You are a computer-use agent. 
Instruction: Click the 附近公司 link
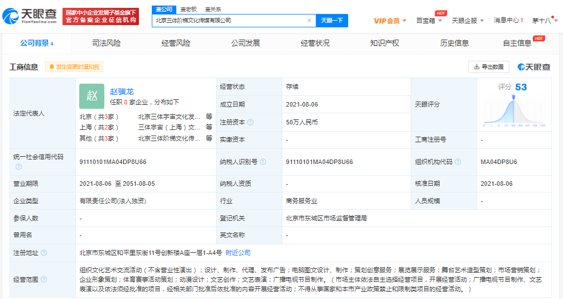coord(238,253)
